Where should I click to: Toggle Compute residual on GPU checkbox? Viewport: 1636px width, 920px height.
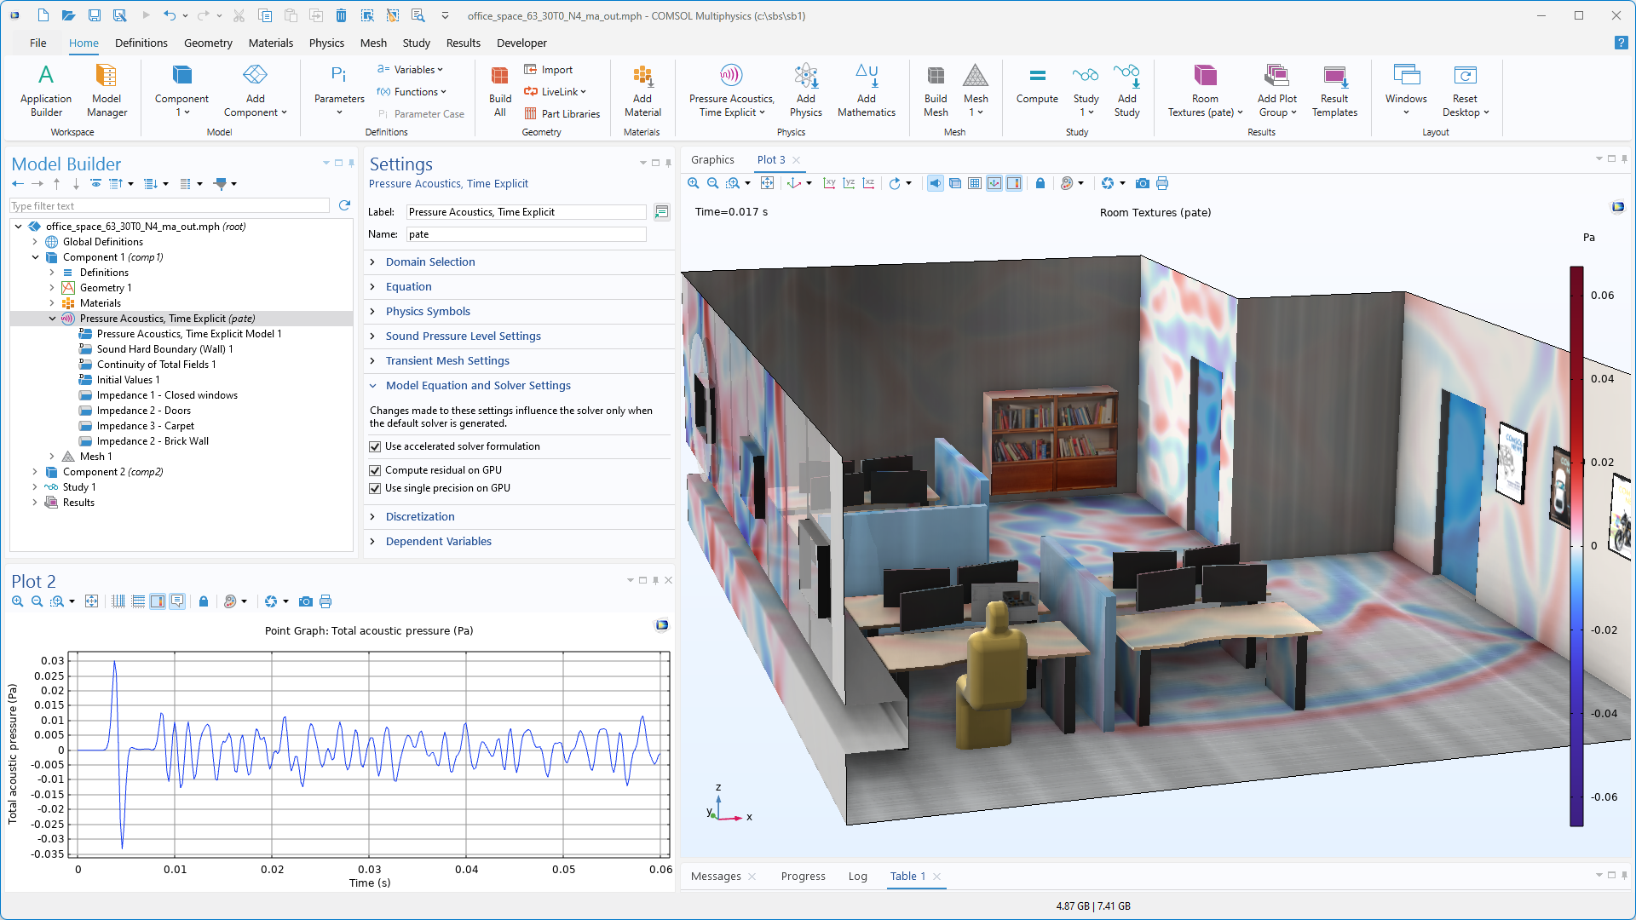pos(377,469)
